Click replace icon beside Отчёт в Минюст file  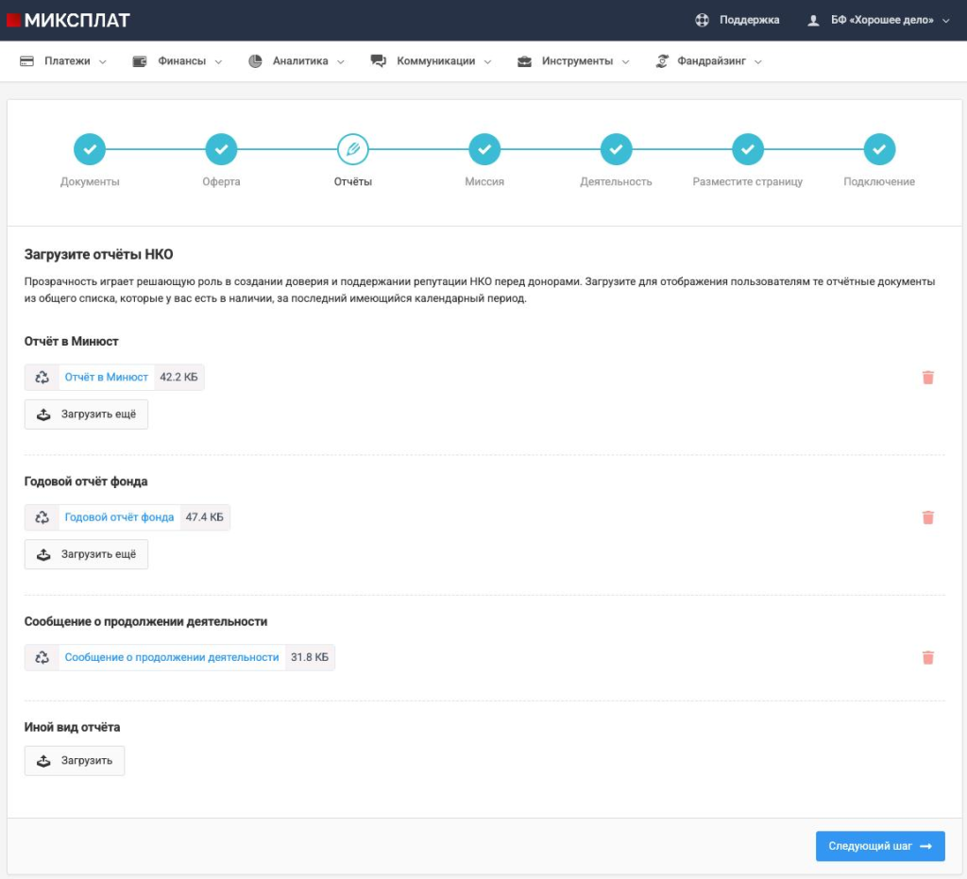(42, 378)
